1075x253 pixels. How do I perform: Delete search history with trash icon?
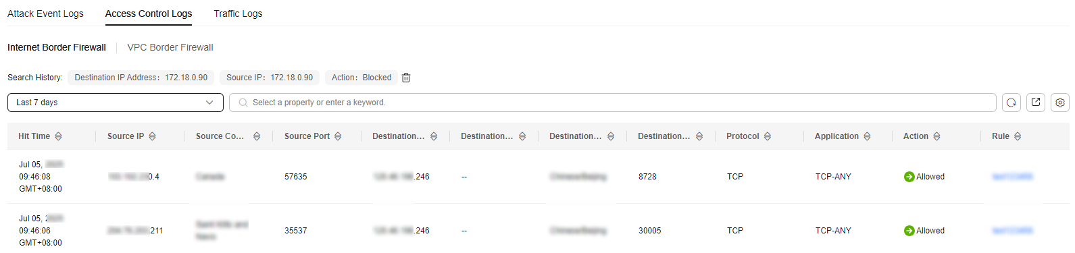(x=406, y=78)
